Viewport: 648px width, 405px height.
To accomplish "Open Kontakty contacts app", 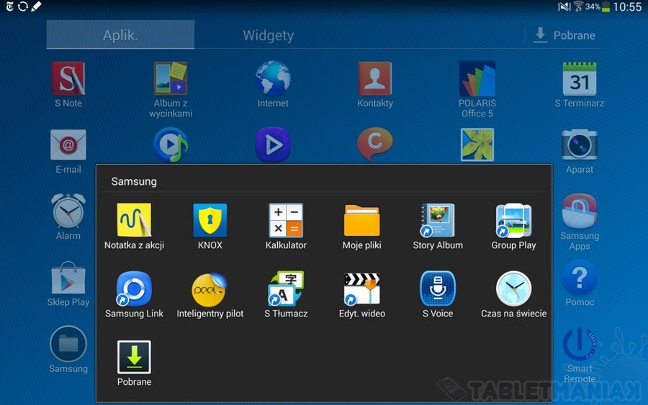I will click(x=375, y=78).
